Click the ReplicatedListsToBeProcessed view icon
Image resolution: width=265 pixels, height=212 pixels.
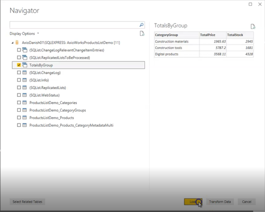click(x=25, y=58)
